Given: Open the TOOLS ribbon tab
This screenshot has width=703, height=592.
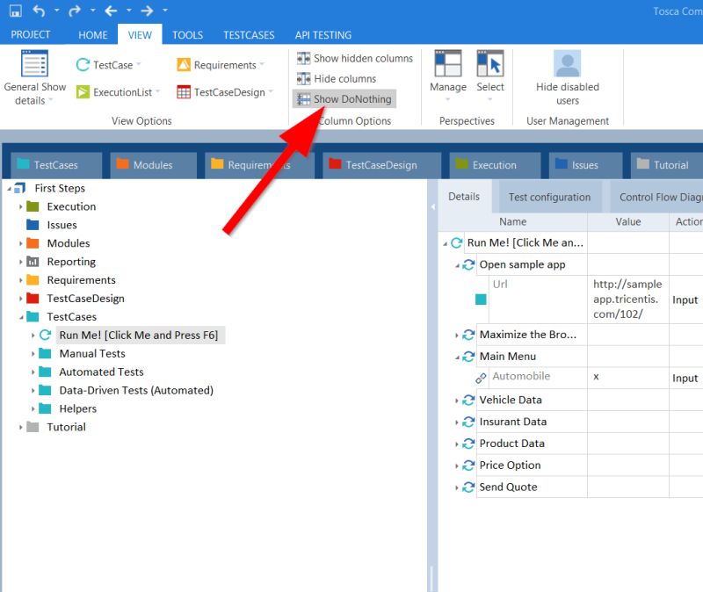Looking at the screenshot, I should click(187, 34).
